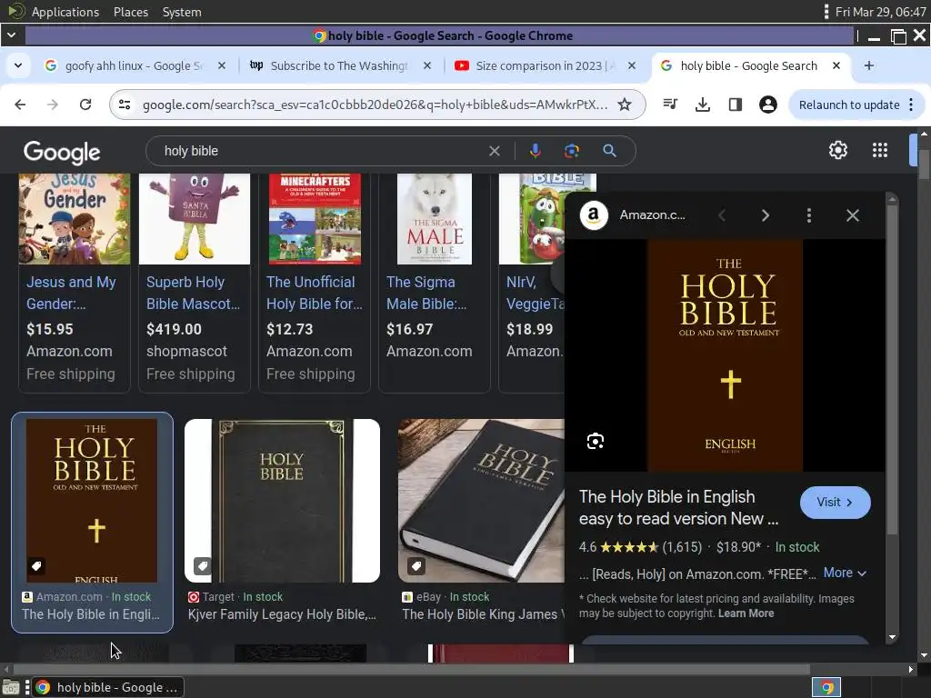Viewport: 931px width, 698px height.
Task: Switch to Subscribe to The Washington tab
Action: [x=339, y=65]
